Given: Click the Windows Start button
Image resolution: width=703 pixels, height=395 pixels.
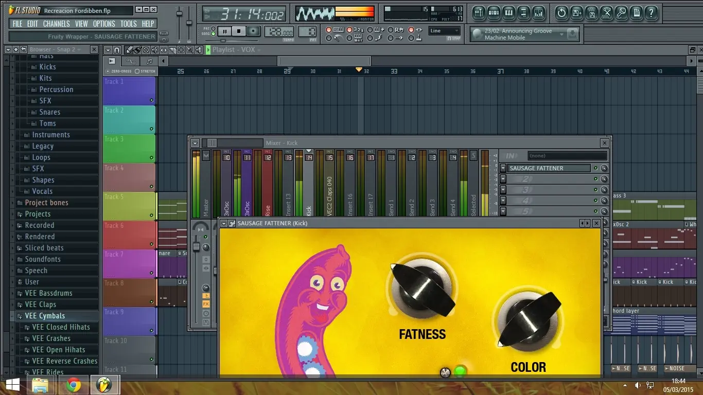Looking at the screenshot, I should pyautogui.click(x=12, y=385).
